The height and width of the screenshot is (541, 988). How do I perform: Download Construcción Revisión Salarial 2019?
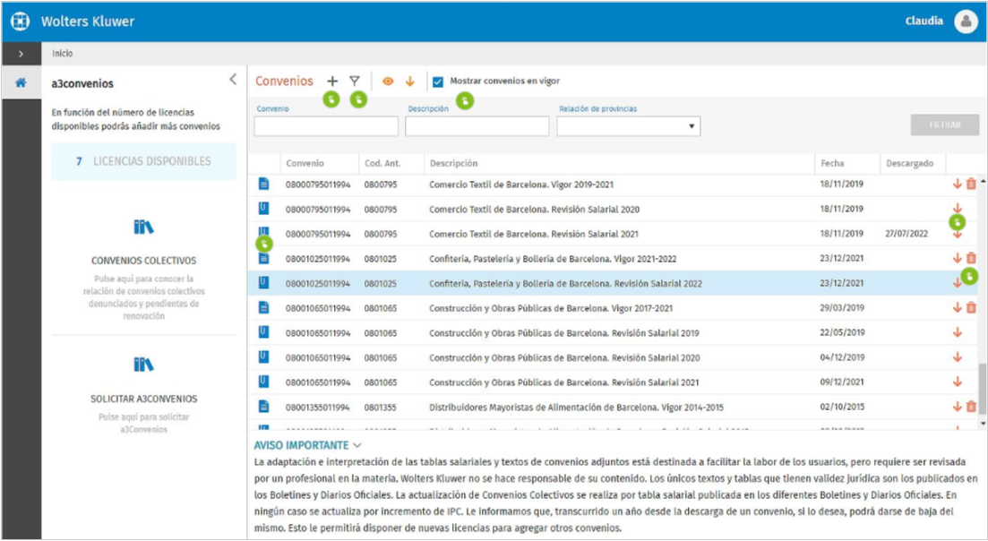[958, 332]
